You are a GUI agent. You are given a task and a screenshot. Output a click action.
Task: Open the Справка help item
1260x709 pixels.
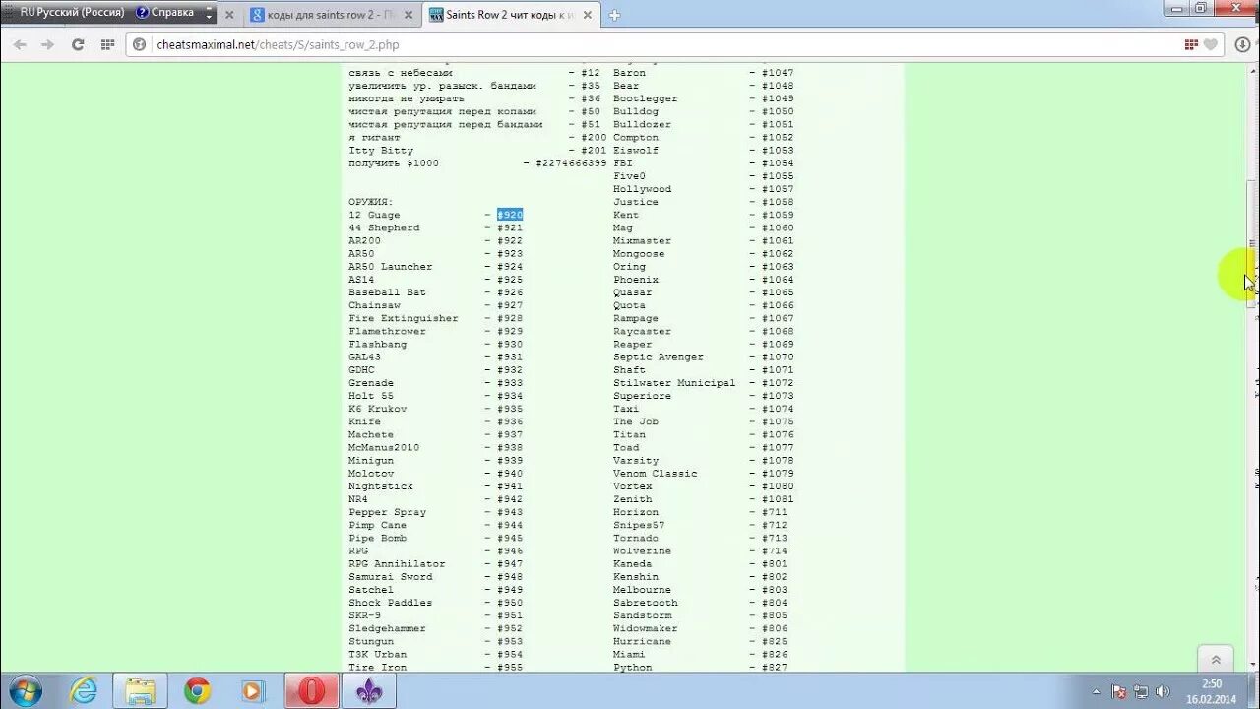click(164, 13)
